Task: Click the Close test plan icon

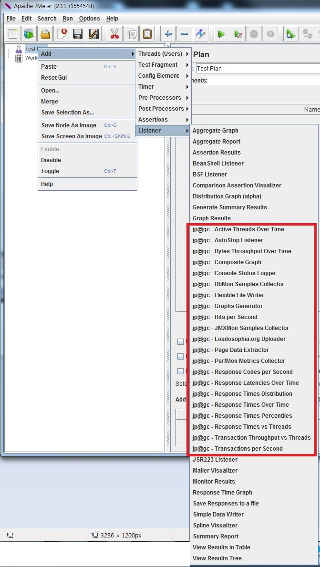Action: (62, 34)
